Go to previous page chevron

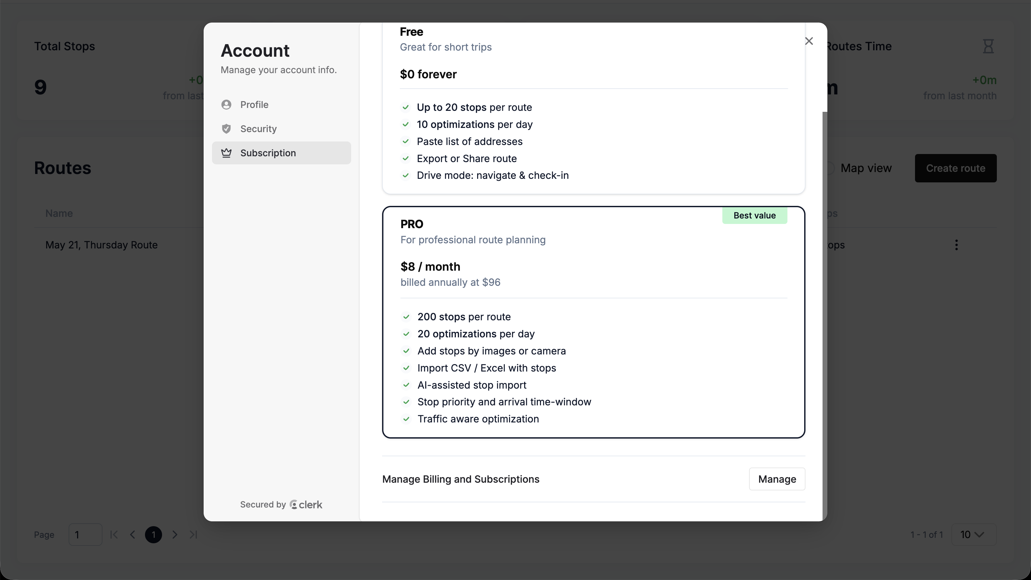tap(132, 535)
